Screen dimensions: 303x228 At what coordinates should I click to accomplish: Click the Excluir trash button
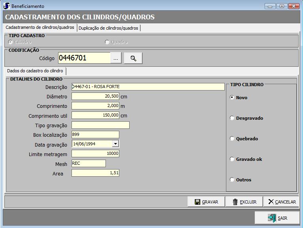(244, 202)
